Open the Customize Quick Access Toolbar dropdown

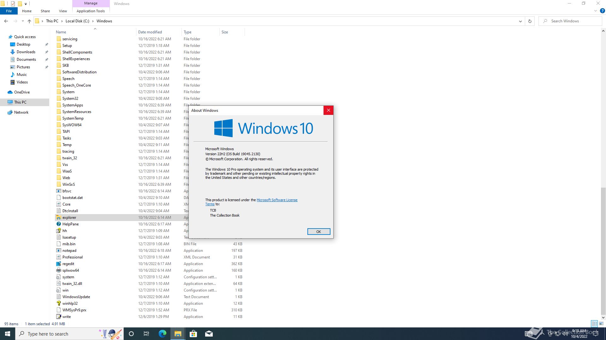pyautogui.click(x=26, y=4)
